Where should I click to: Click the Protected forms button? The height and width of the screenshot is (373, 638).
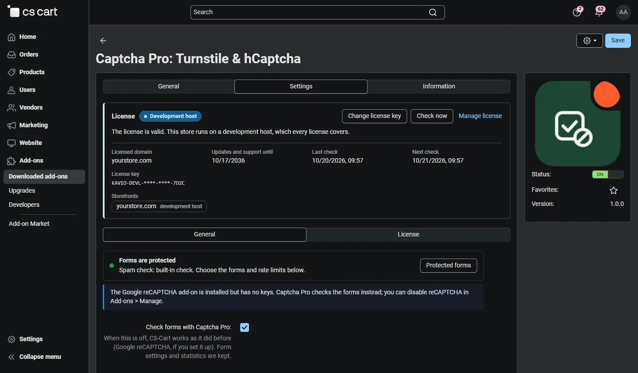coord(448,266)
